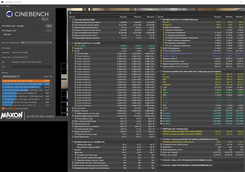Click the lightning icon of SA VID

point(73,51)
